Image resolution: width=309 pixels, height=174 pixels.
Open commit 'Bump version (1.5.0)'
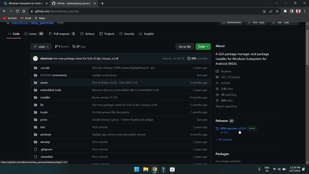(x=105, y=98)
